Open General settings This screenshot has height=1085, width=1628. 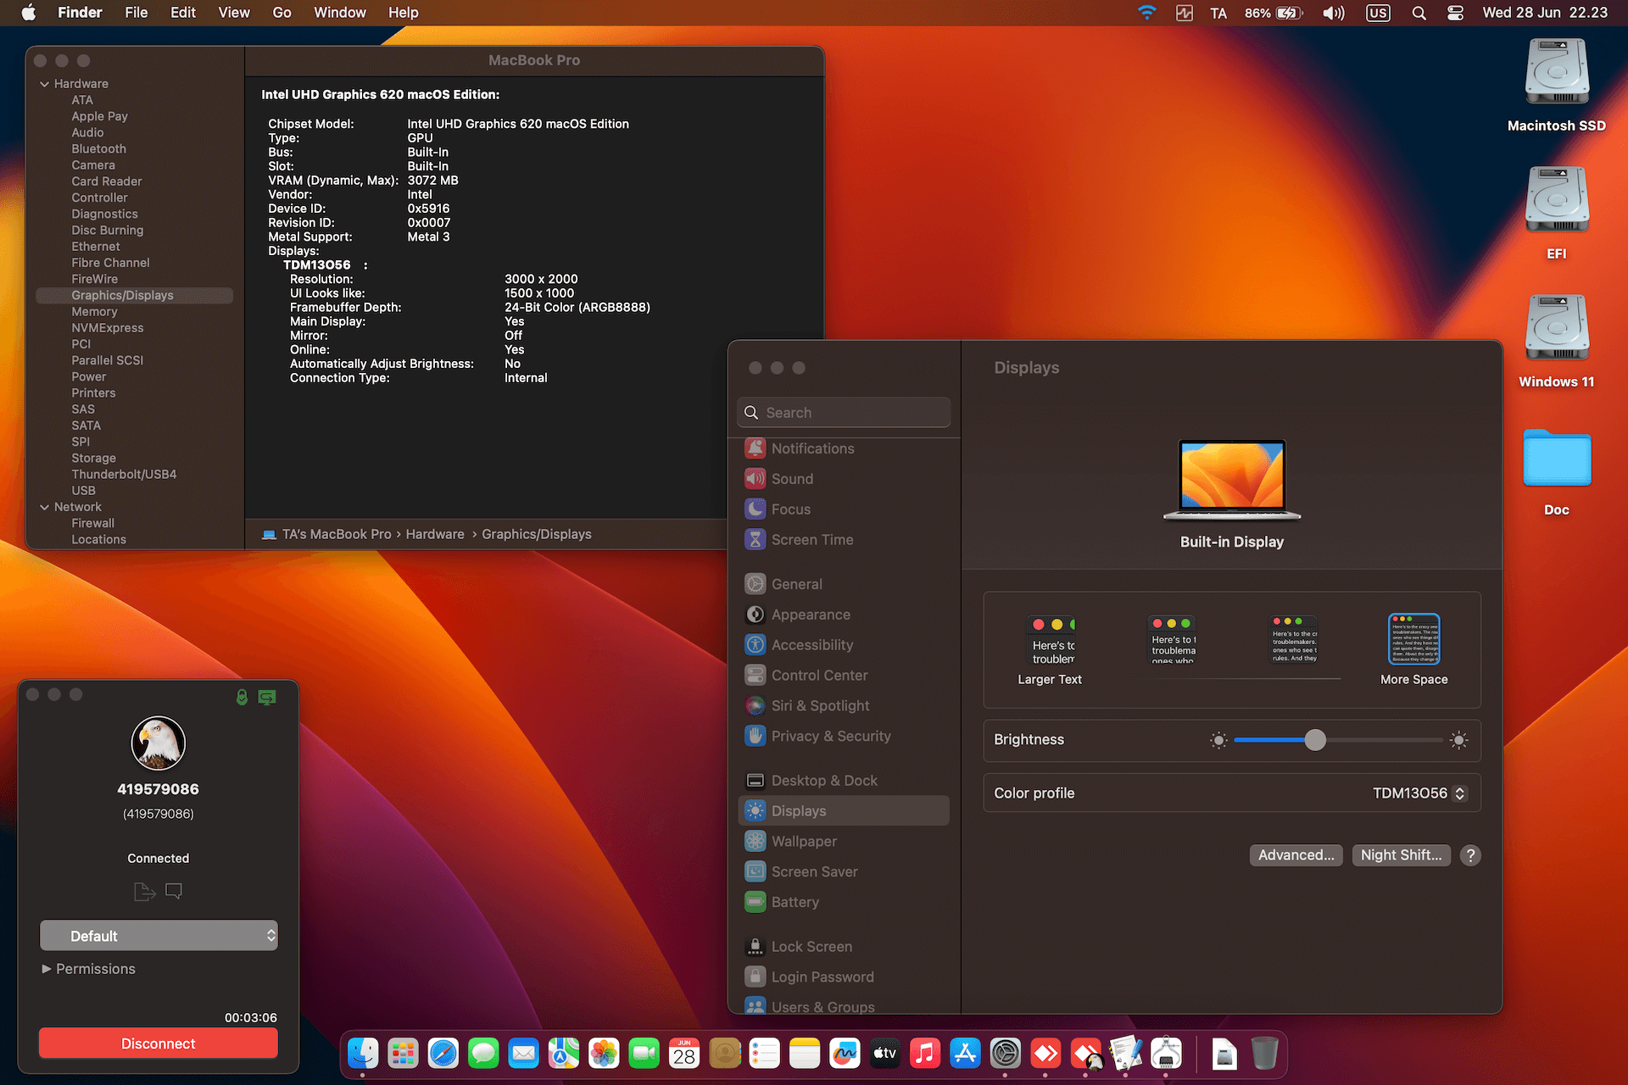coord(844,584)
